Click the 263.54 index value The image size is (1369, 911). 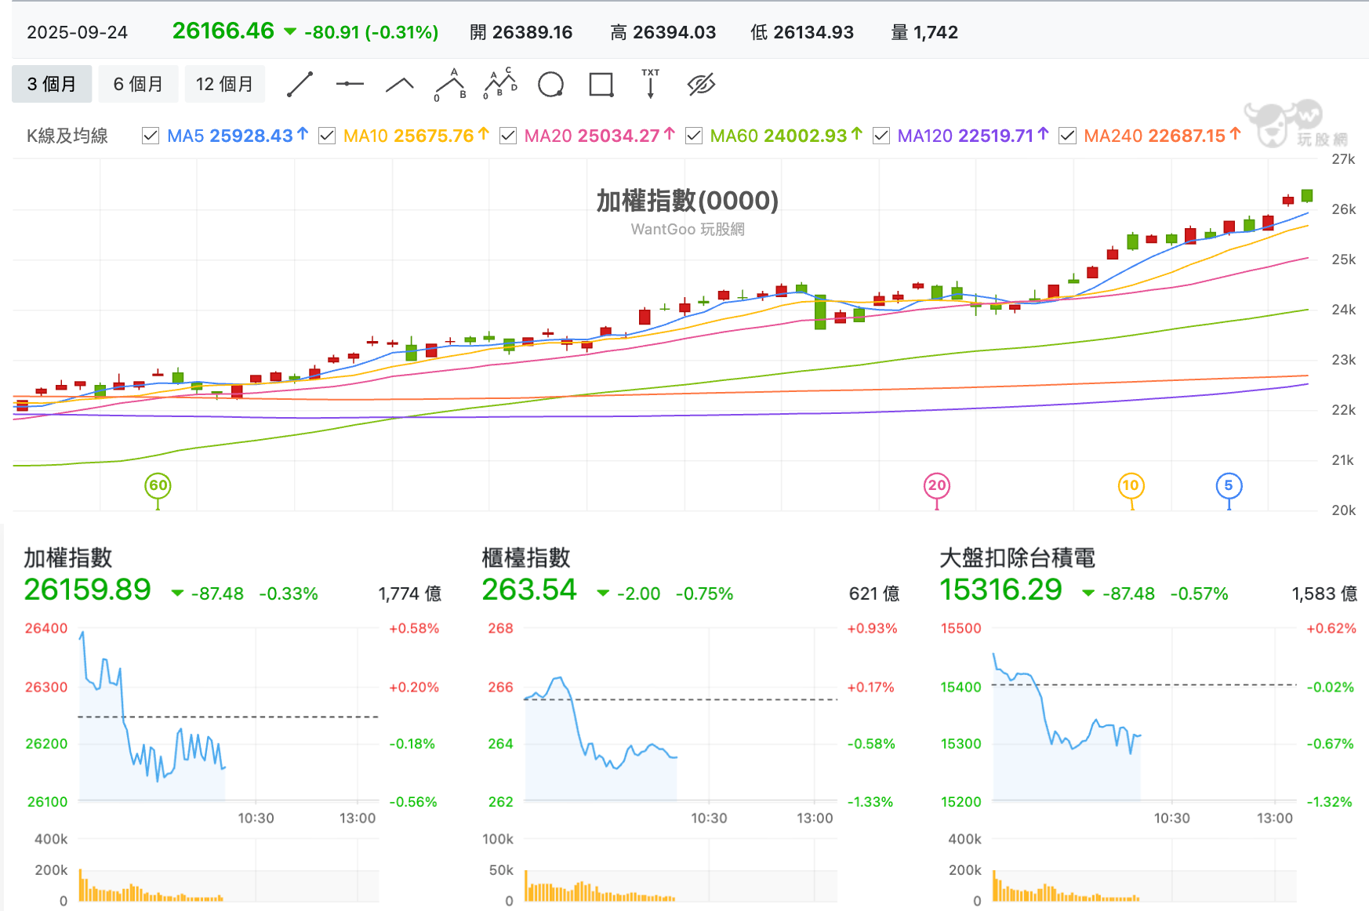[x=529, y=590]
